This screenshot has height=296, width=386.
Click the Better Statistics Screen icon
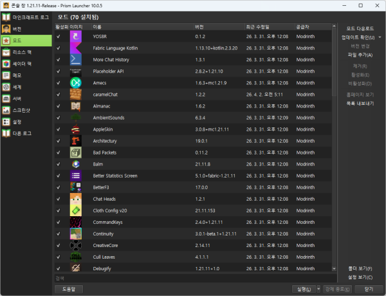pyautogui.click(x=75, y=176)
